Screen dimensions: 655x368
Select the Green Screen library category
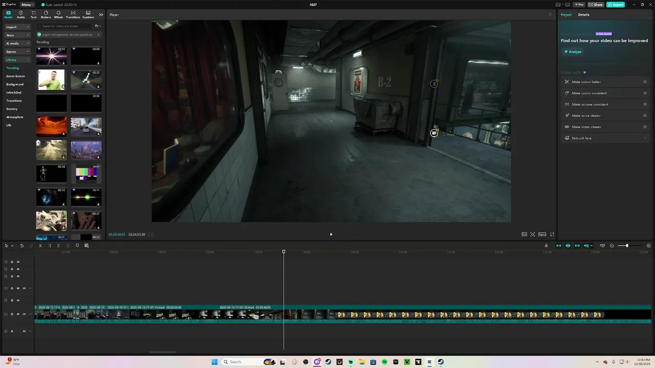point(15,76)
